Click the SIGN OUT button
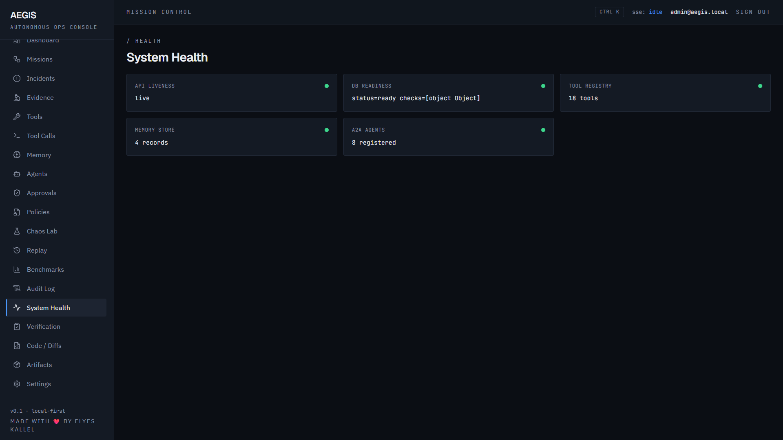 pos(753,12)
